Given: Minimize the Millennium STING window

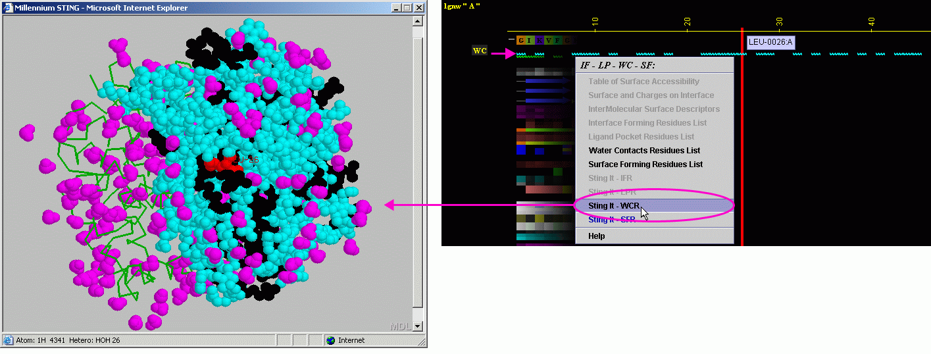Looking at the screenshot, I should (395, 8).
